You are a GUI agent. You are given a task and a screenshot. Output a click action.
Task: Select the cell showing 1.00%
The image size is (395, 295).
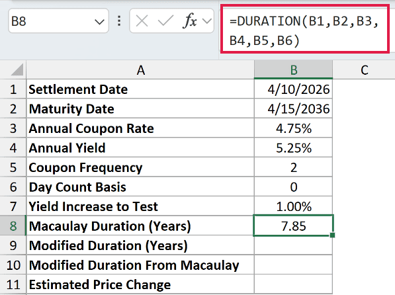[x=294, y=206]
